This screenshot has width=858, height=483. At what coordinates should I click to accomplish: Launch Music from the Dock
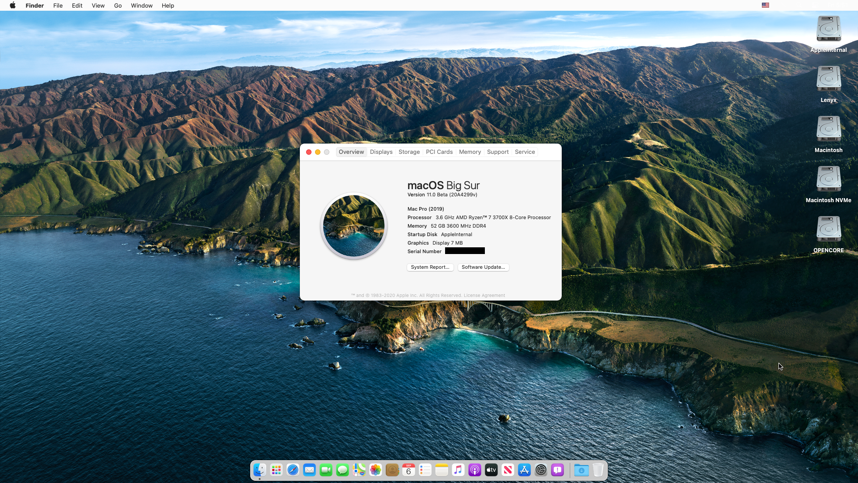(x=458, y=470)
